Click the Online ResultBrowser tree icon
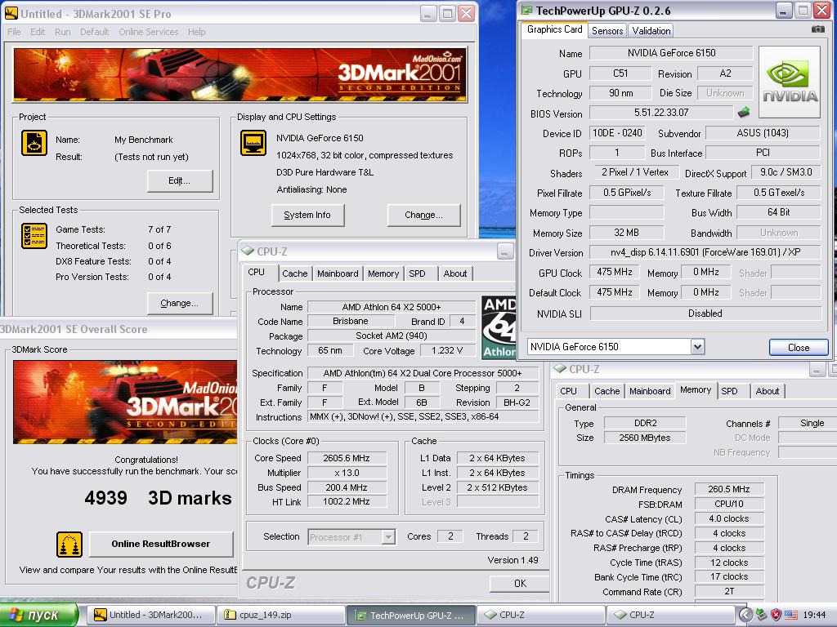 (69, 545)
